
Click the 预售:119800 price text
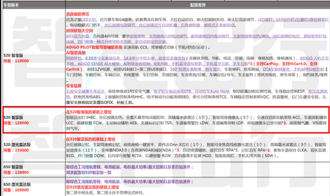[16, 61]
